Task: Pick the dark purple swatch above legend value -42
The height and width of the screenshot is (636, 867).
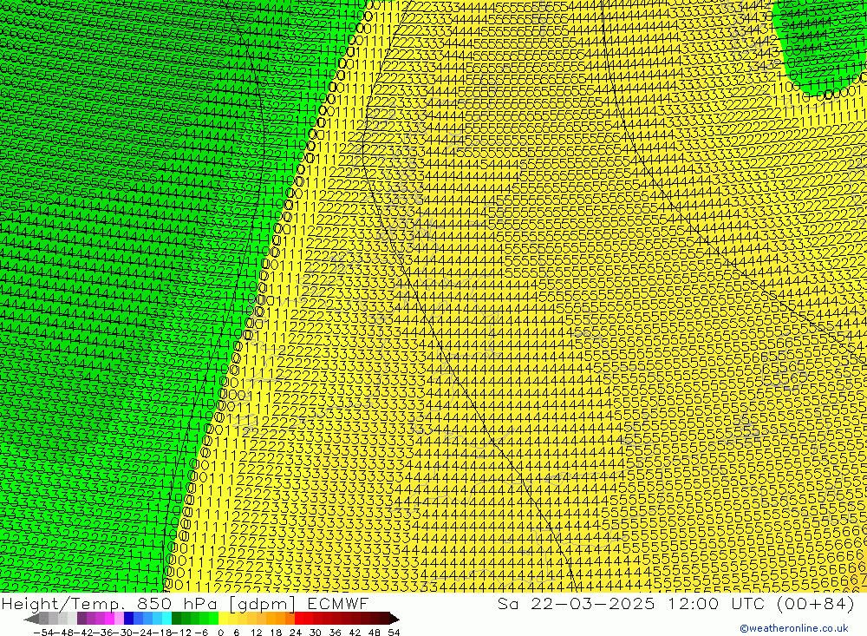Action: click(x=81, y=619)
